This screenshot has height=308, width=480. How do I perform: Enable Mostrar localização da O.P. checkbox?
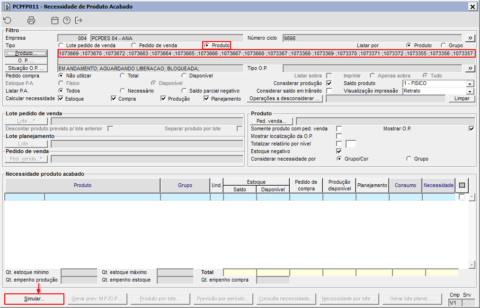point(339,136)
